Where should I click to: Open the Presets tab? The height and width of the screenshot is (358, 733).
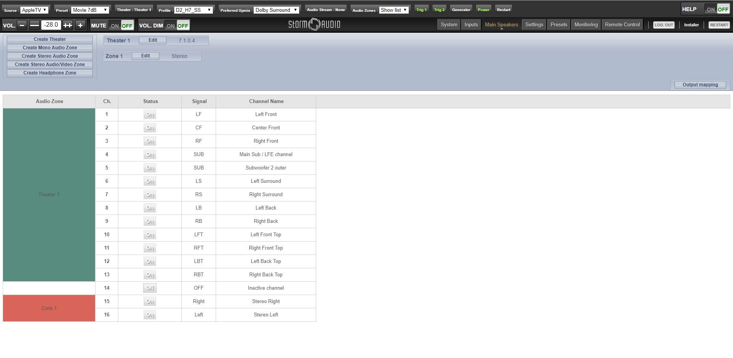(x=559, y=25)
